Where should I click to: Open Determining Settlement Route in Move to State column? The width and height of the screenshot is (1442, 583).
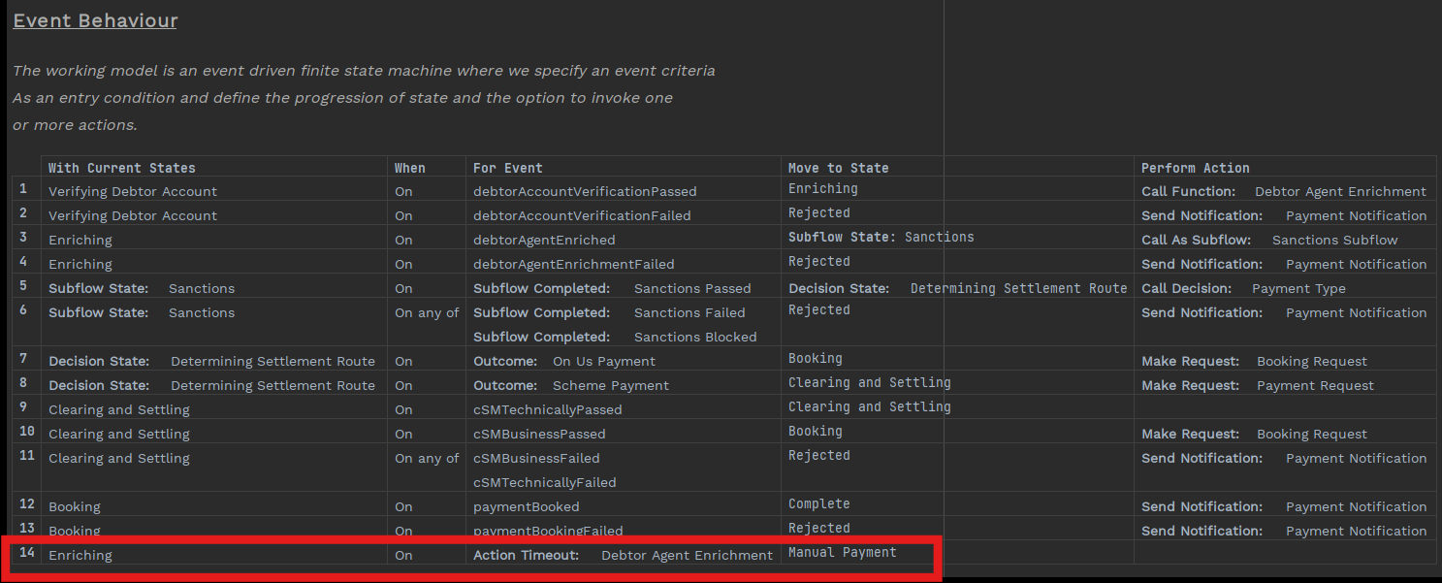coord(1018,288)
